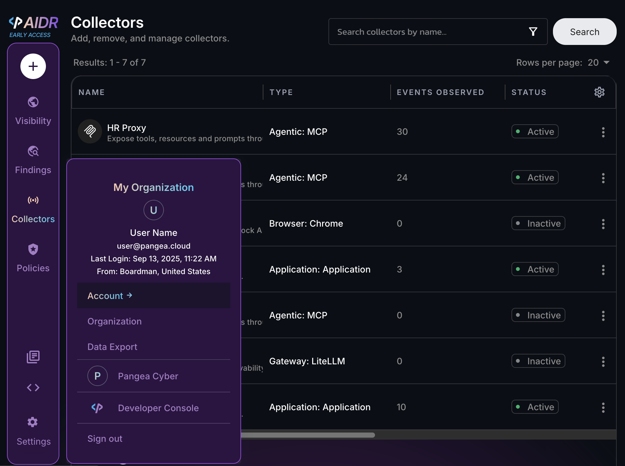
Task: Open the HR Proxy row three-dot menu
Action: 603,132
